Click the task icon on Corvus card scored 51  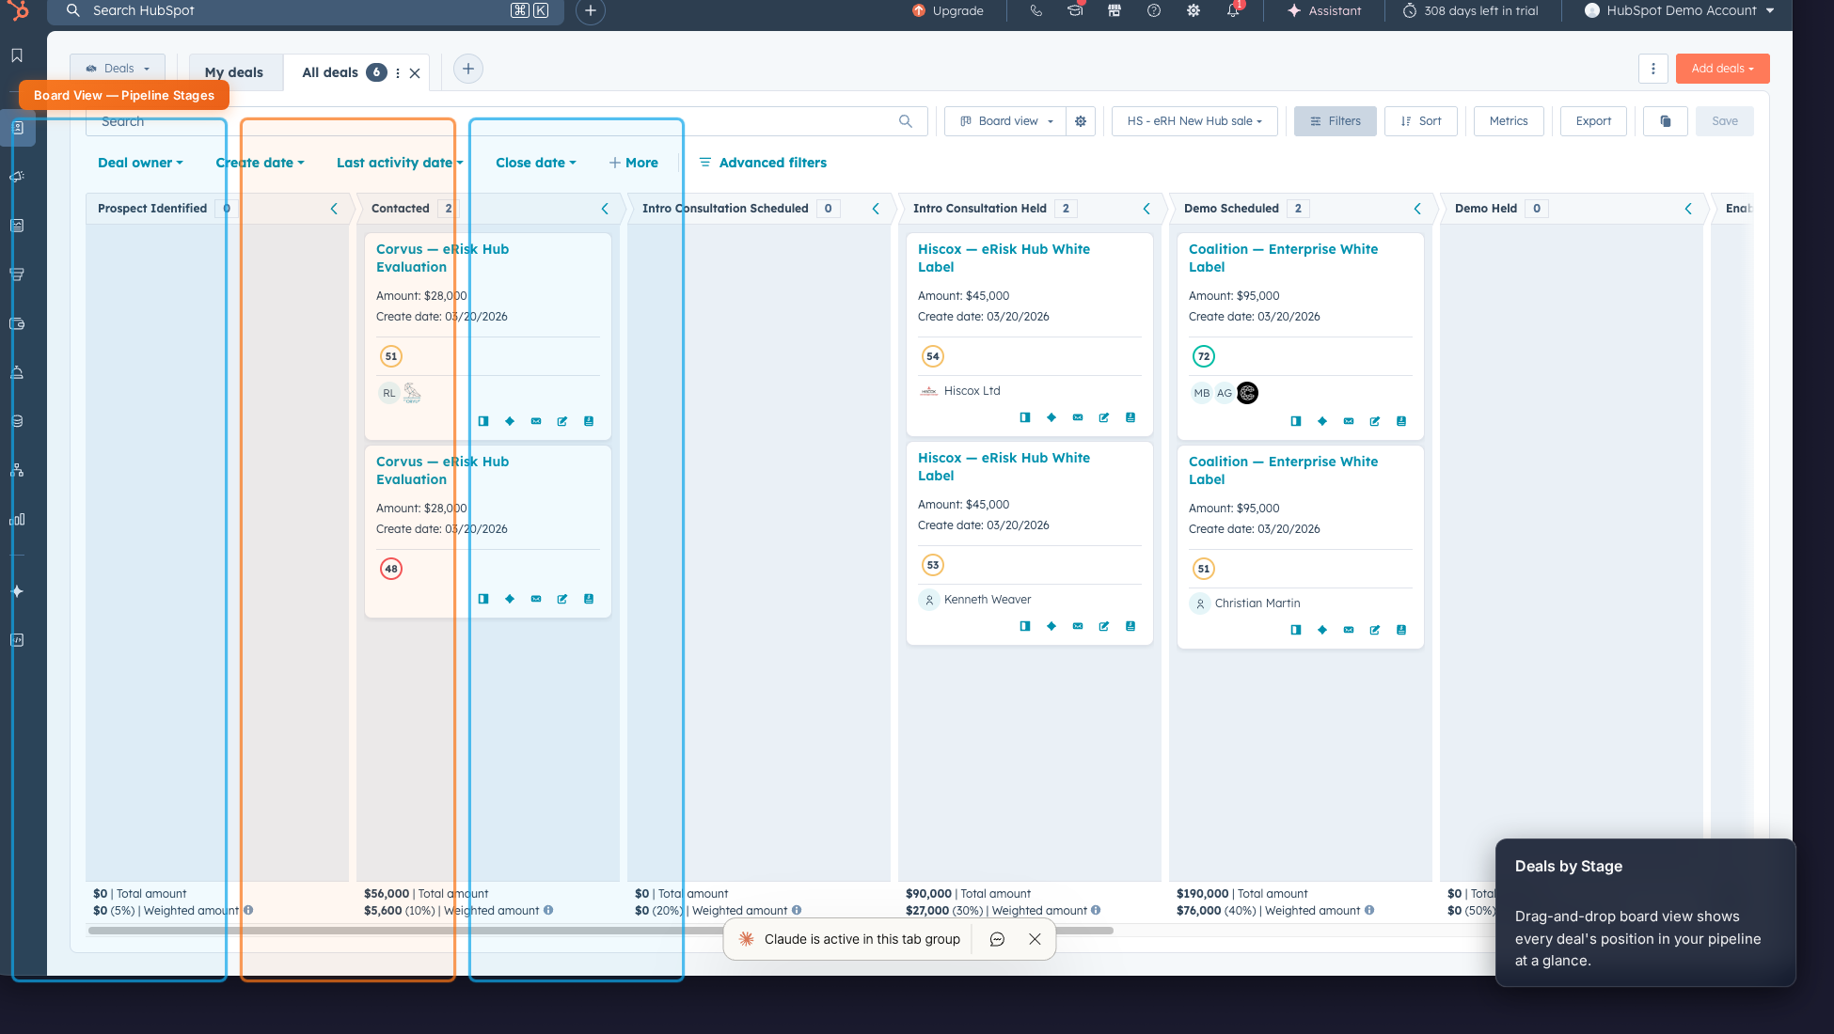click(589, 421)
